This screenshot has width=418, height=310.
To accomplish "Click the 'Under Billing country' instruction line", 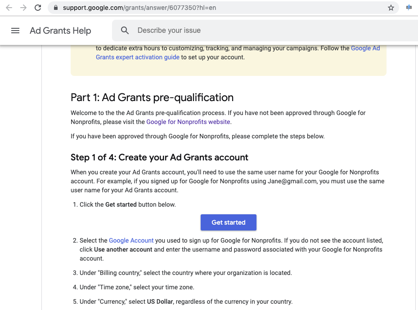I will click(186, 273).
